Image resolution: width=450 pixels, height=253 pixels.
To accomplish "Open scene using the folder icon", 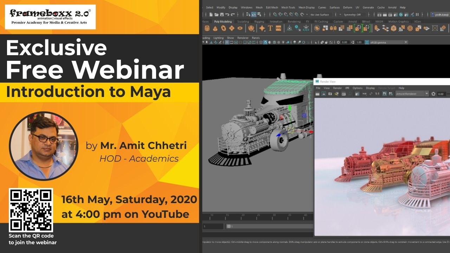I will pyautogui.click(x=216, y=14).
